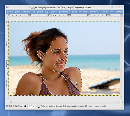Open the Seleccionar menu

26,12
